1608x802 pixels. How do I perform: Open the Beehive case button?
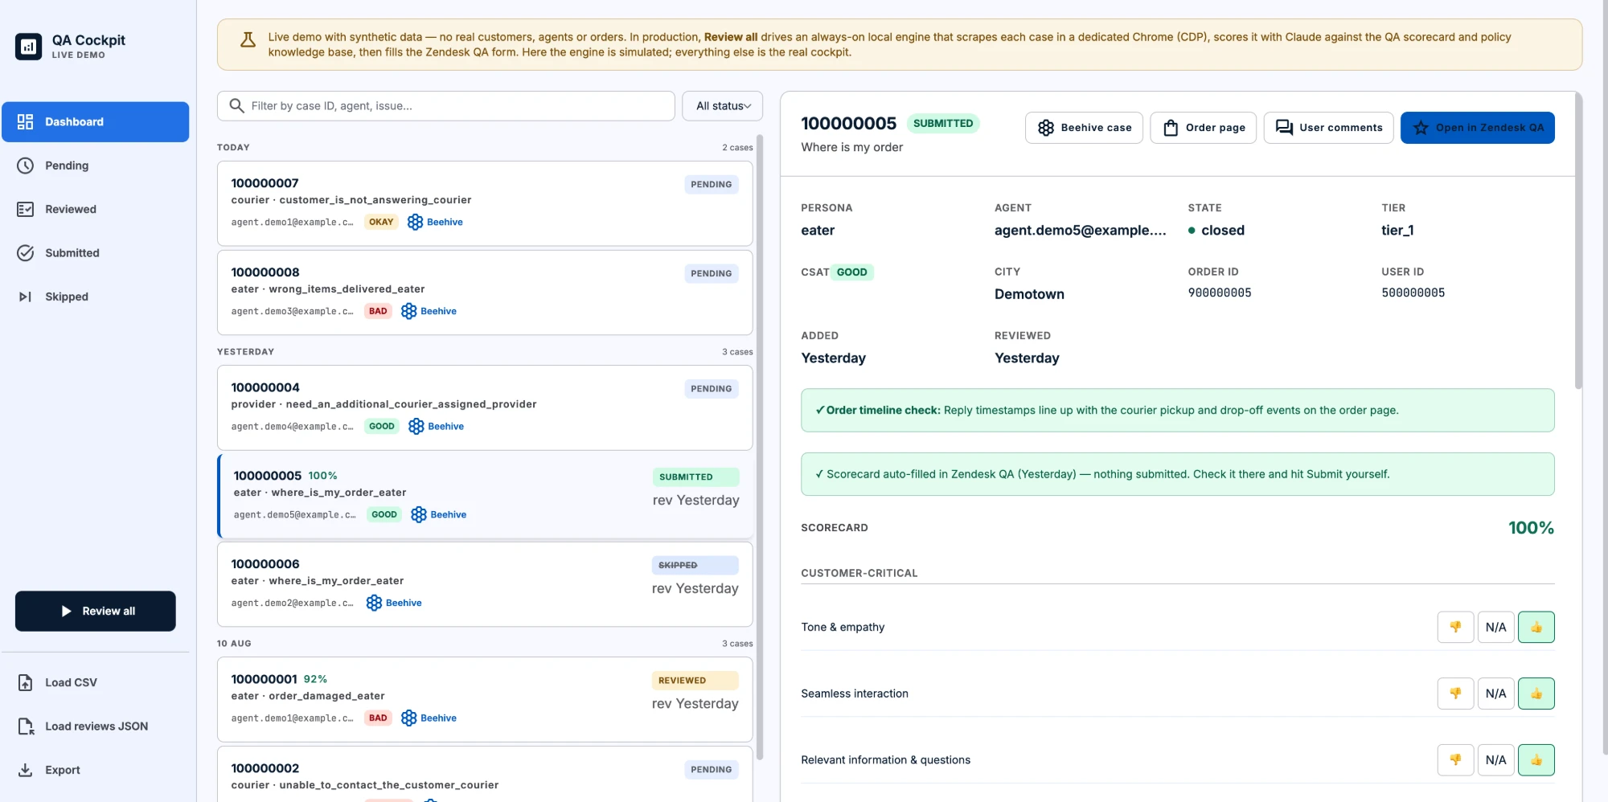coord(1084,128)
